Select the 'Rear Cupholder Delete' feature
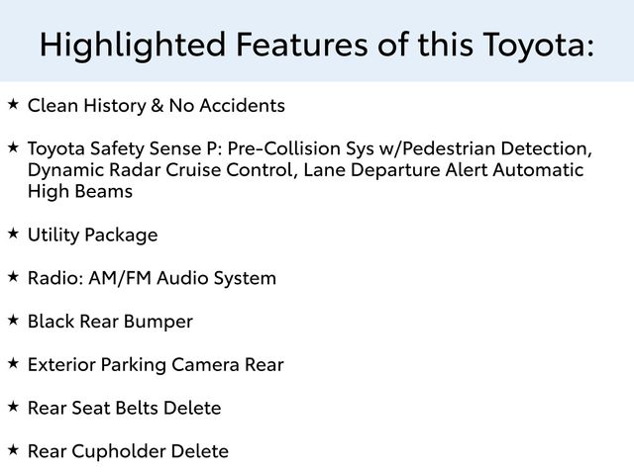This screenshot has width=634, height=475. tap(128, 451)
